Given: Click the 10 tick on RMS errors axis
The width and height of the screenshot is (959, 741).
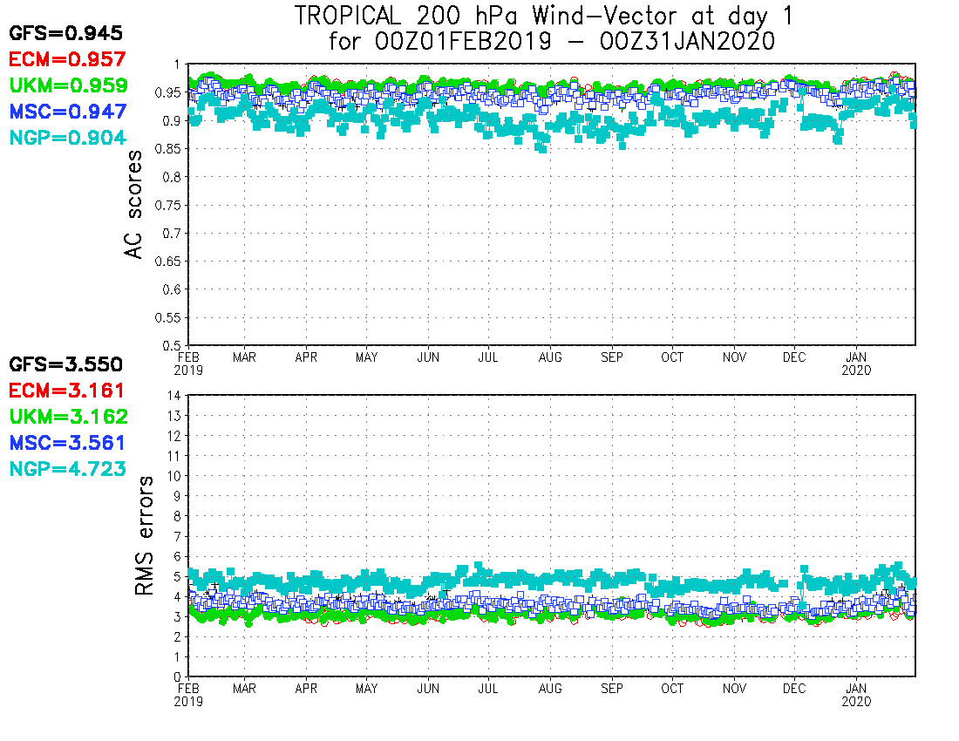Looking at the screenshot, I should [174, 476].
